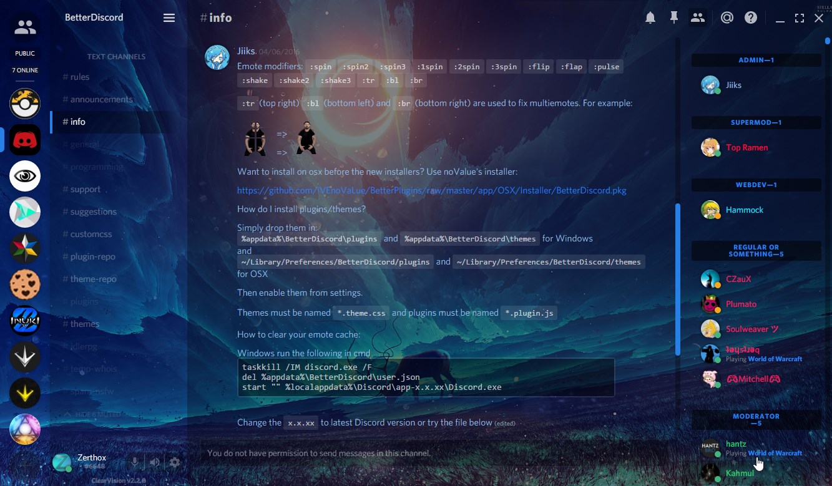
Task: Deafen audio with the speaker icon
Action: (155, 462)
